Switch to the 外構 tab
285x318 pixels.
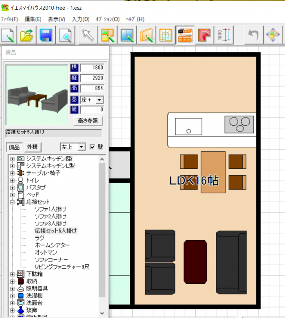pos(33,147)
